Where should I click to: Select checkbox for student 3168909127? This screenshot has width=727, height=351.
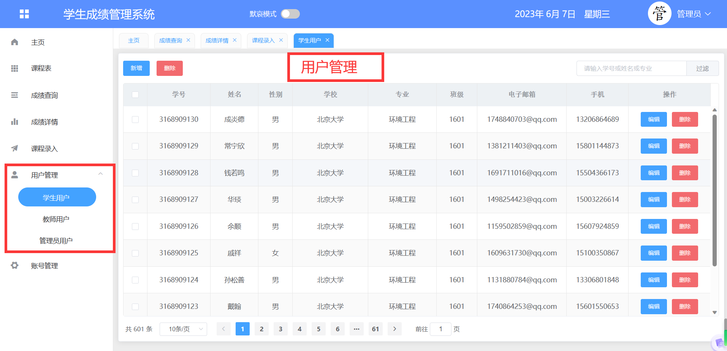[x=135, y=200]
